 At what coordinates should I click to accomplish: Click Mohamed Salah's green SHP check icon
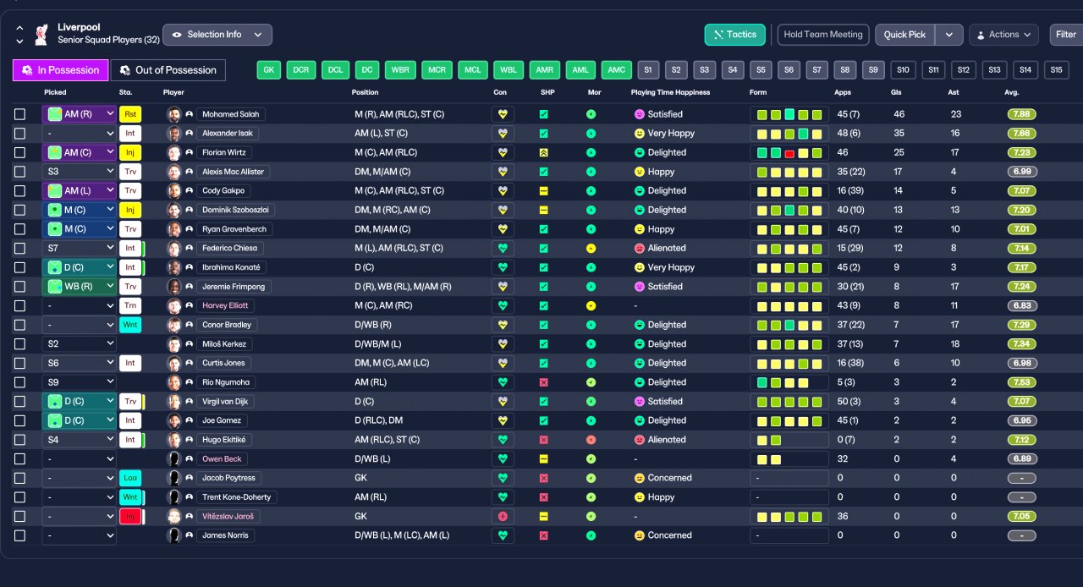(x=543, y=114)
